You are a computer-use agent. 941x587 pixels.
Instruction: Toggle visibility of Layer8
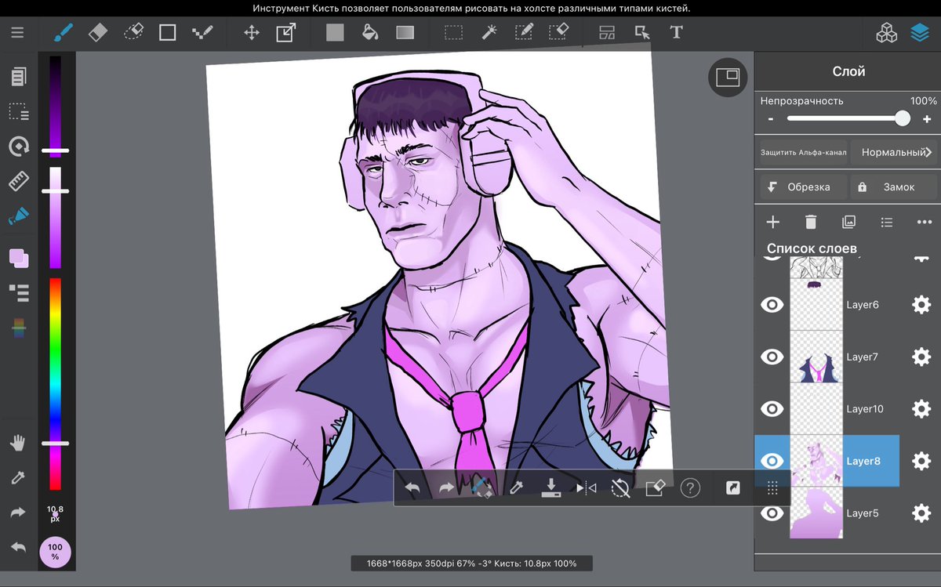(x=772, y=461)
